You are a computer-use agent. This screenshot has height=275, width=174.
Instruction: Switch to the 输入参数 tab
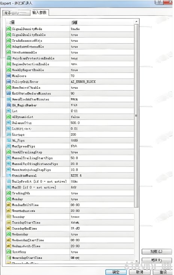click(39, 12)
